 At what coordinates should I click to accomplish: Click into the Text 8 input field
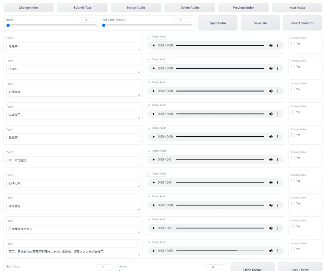coord(73,229)
